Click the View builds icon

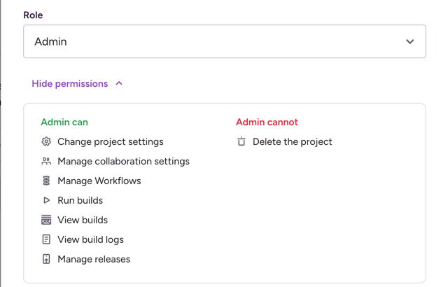click(46, 220)
